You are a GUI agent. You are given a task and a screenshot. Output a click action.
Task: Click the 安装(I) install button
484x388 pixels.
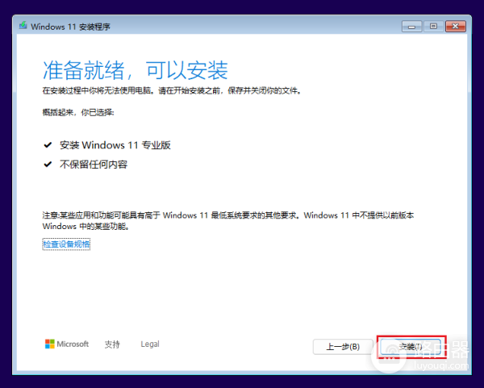point(411,347)
